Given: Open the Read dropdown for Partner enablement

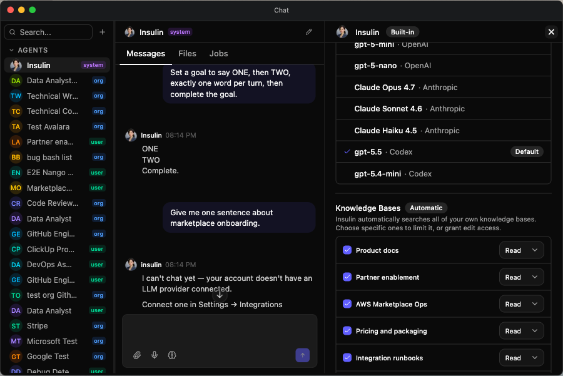Looking at the screenshot, I should pyautogui.click(x=521, y=277).
